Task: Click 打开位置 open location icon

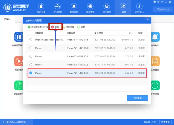Action: pyautogui.click(x=64, y=27)
